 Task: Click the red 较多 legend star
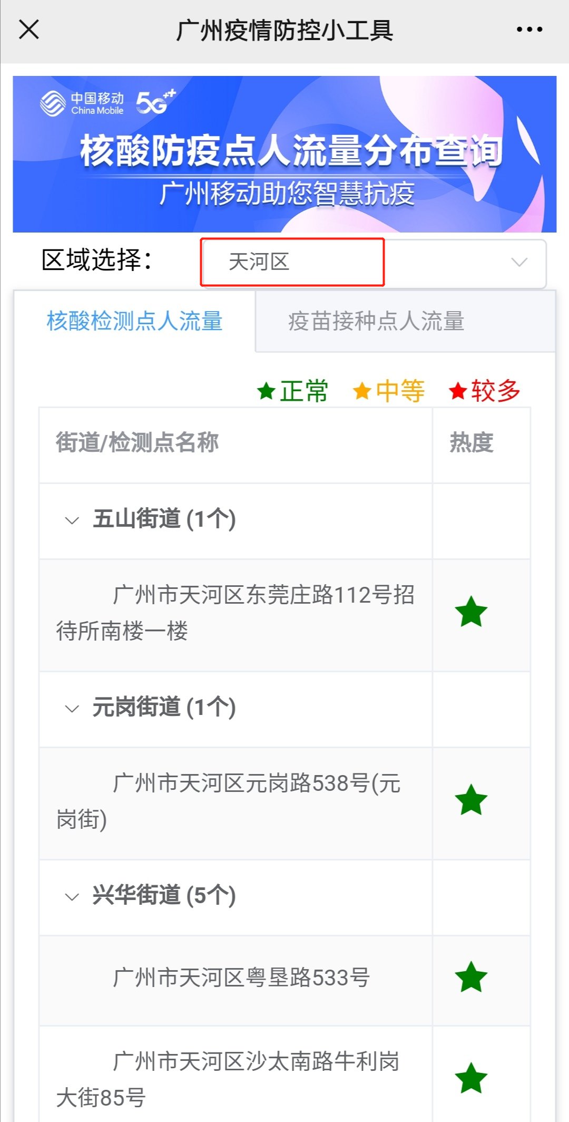(x=458, y=391)
